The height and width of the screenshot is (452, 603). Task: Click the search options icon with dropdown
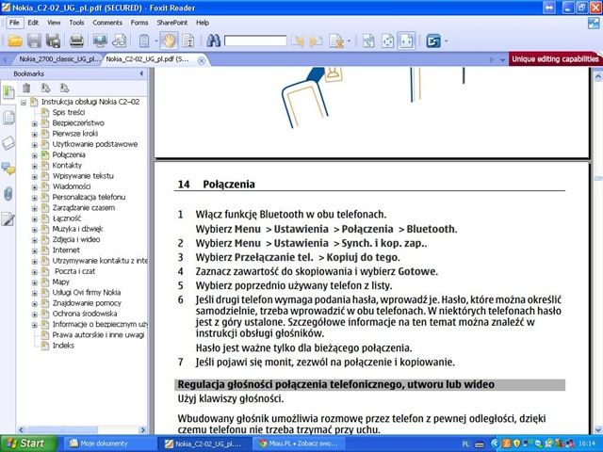tap(336, 40)
